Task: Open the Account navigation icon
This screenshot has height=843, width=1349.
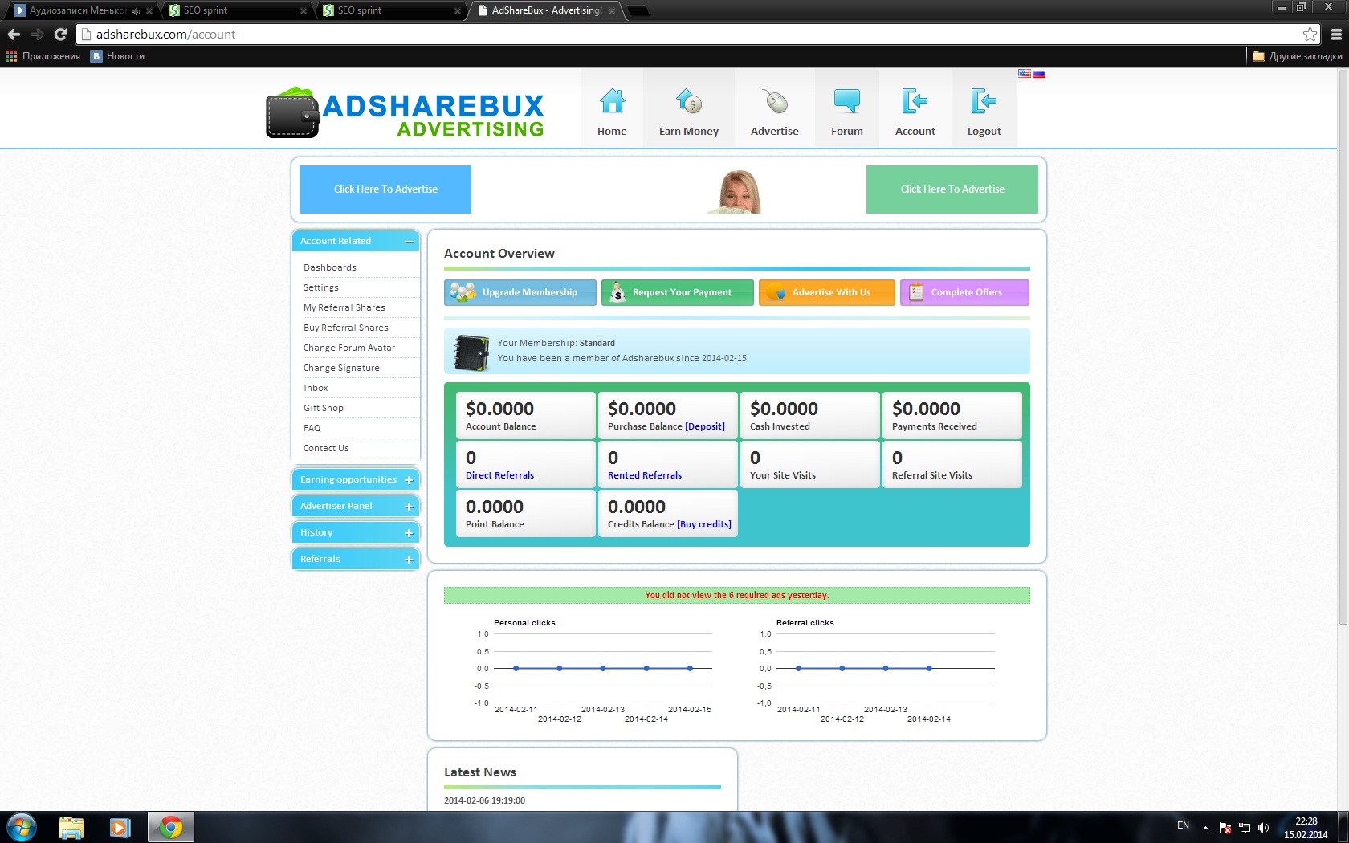Action: pyautogui.click(x=915, y=102)
